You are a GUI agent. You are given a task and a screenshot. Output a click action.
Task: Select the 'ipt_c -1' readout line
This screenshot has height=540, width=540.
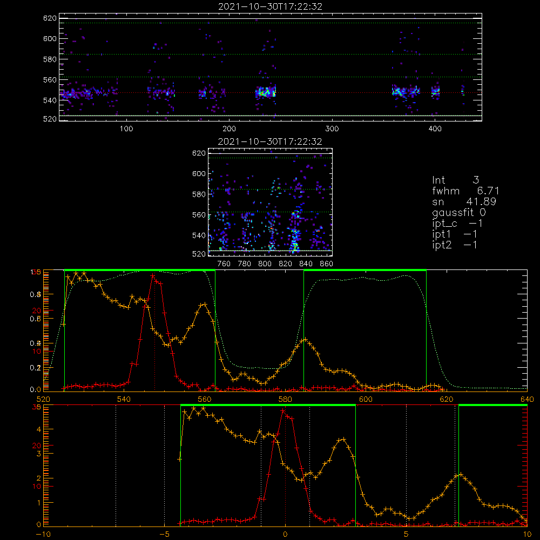tap(457, 224)
